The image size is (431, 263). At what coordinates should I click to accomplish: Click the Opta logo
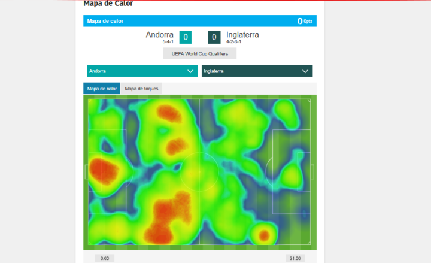pos(305,21)
